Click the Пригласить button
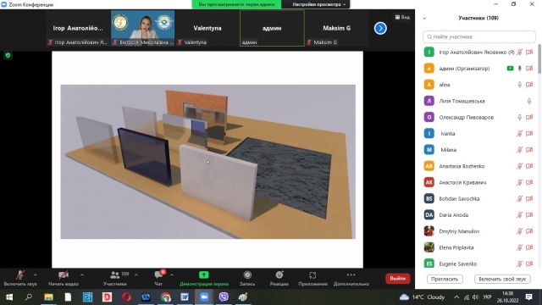The height and width of the screenshot is (305, 542). [445, 279]
